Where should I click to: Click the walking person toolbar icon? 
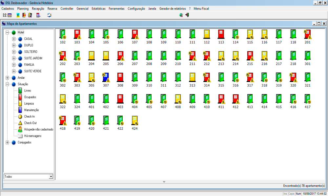click(x=18, y=15)
